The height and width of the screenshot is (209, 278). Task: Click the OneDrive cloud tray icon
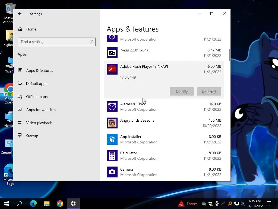coord(204,204)
